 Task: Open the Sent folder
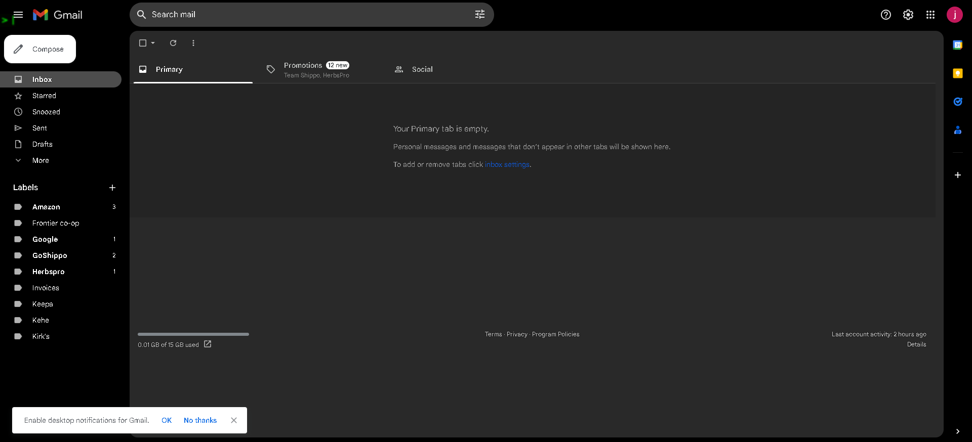point(61,128)
